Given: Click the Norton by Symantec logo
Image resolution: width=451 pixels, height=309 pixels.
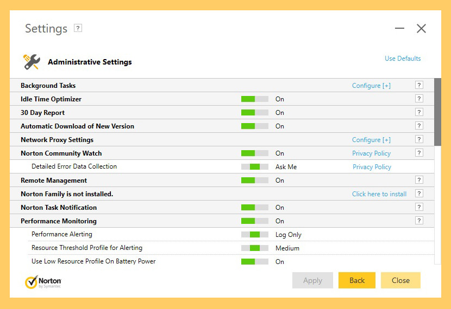Looking at the screenshot, I should click(x=43, y=282).
